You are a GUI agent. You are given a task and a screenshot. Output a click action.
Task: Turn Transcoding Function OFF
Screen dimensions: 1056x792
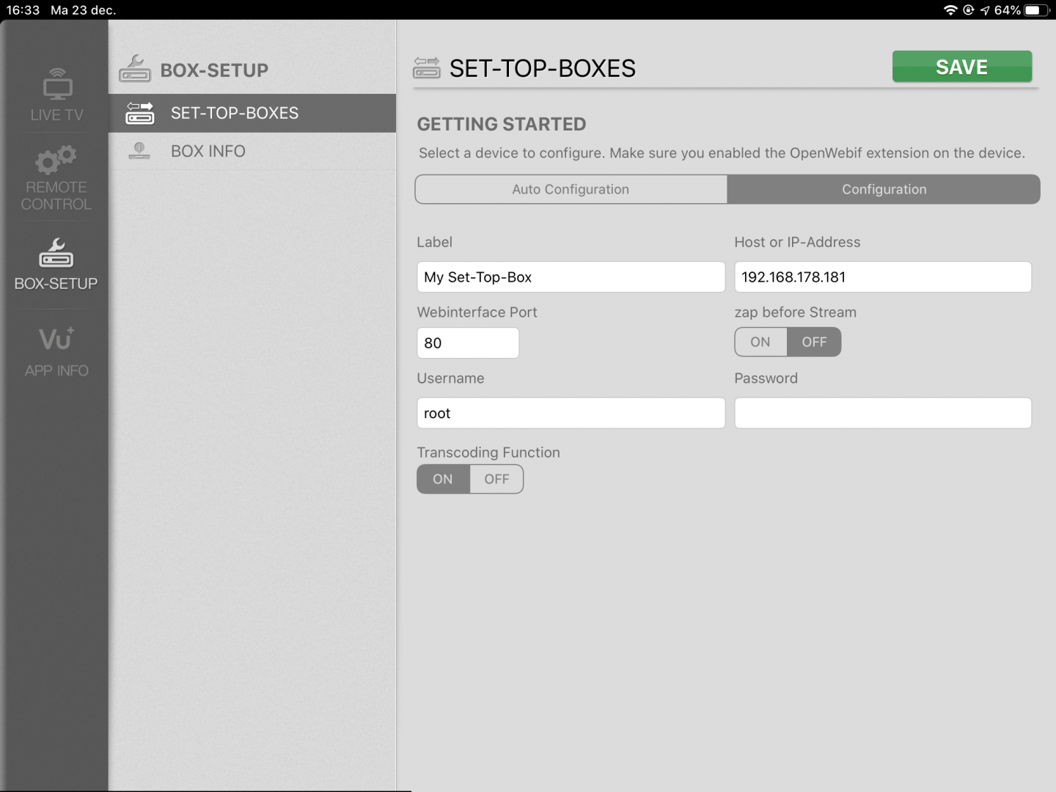pyautogui.click(x=496, y=479)
